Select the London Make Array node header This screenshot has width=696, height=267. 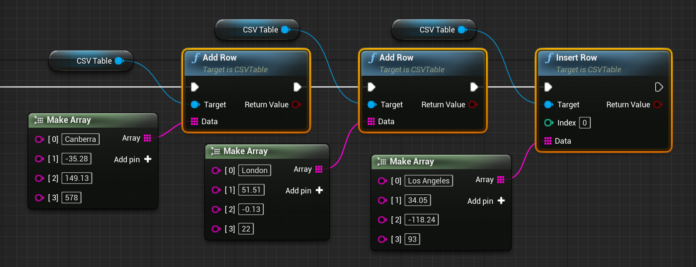246,151
